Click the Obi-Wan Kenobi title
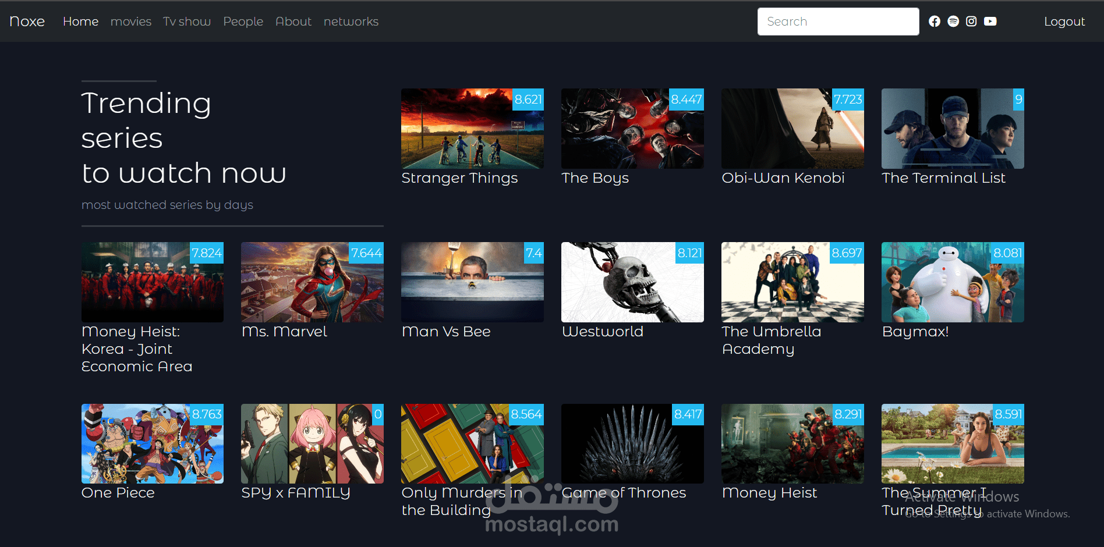Image resolution: width=1104 pixels, height=547 pixels. (x=783, y=178)
